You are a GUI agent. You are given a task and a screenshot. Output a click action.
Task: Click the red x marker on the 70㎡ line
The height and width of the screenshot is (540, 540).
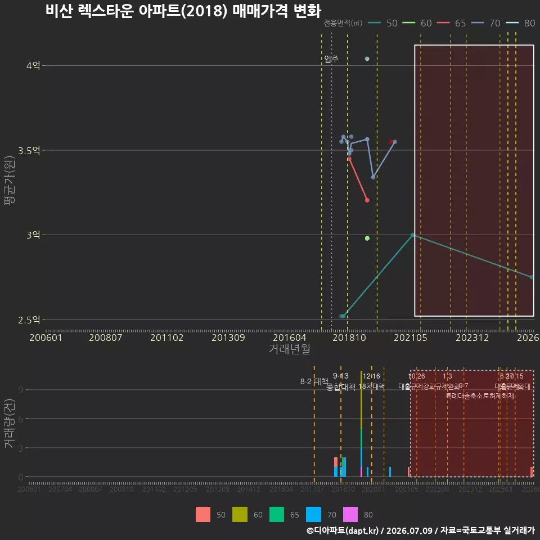(x=390, y=142)
